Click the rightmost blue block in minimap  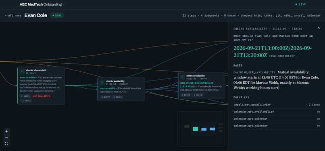click(212, 129)
